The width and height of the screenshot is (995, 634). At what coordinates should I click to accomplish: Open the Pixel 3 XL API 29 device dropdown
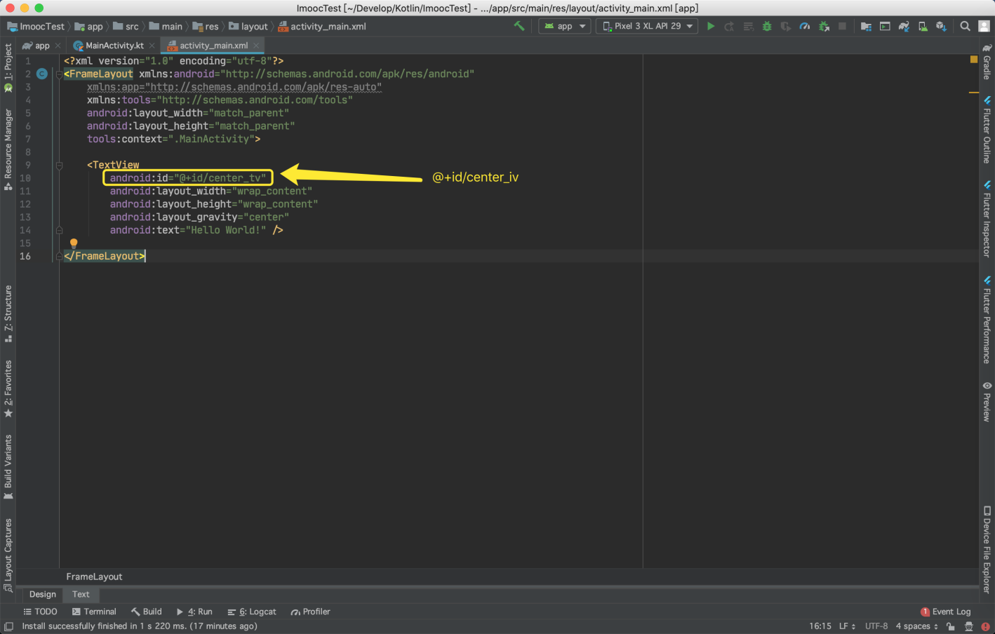647,26
